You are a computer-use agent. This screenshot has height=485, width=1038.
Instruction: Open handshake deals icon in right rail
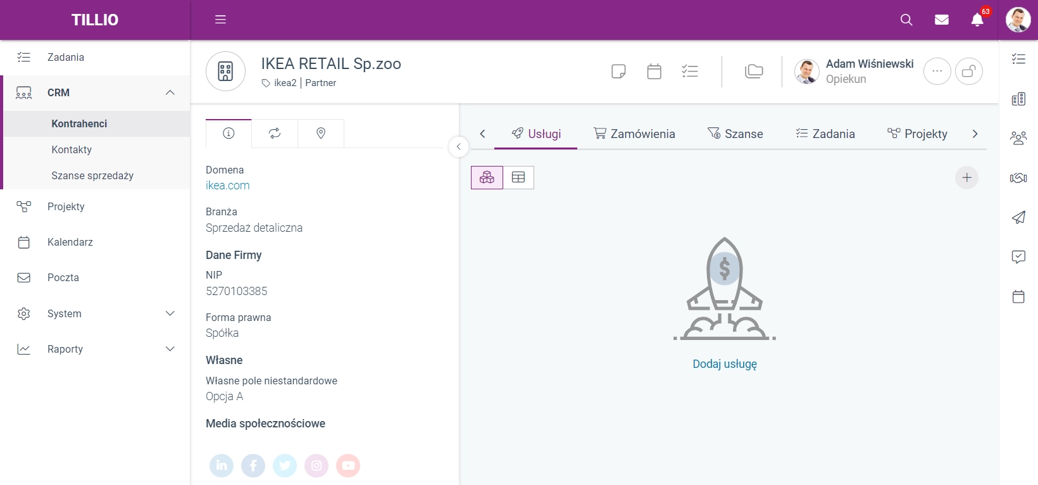click(1018, 178)
